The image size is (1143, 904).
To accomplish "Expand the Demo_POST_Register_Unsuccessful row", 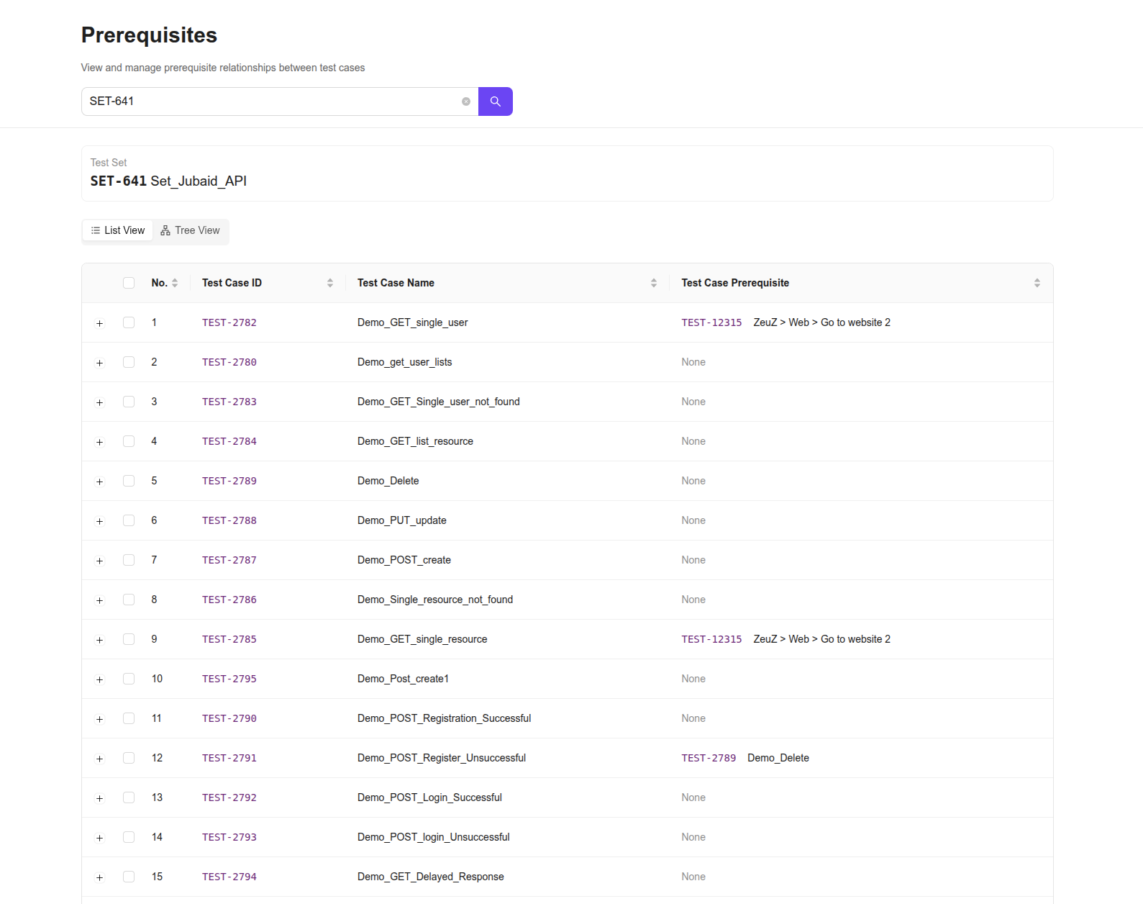I will click(x=100, y=759).
